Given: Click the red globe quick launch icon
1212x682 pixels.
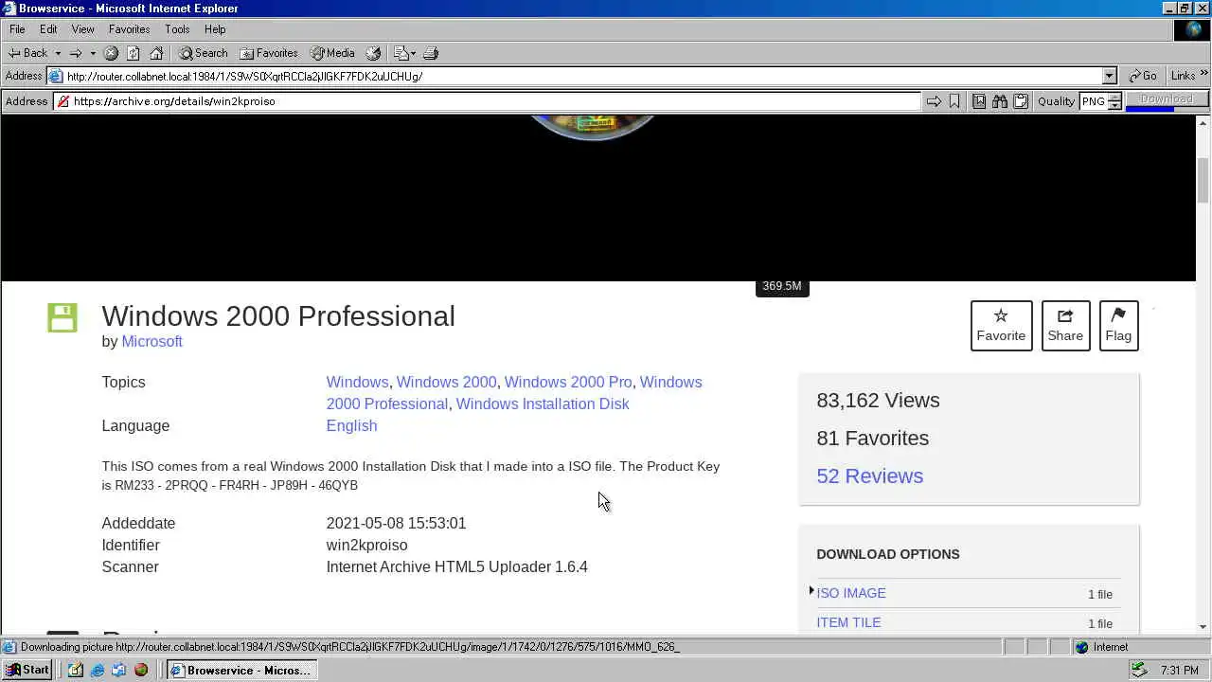Looking at the screenshot, I should click(141, 670).
